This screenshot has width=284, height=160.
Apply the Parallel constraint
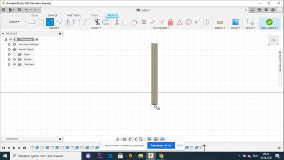[153, 22]
